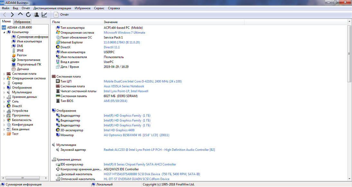Open the graph chart toolbar icon

point(44,14)
